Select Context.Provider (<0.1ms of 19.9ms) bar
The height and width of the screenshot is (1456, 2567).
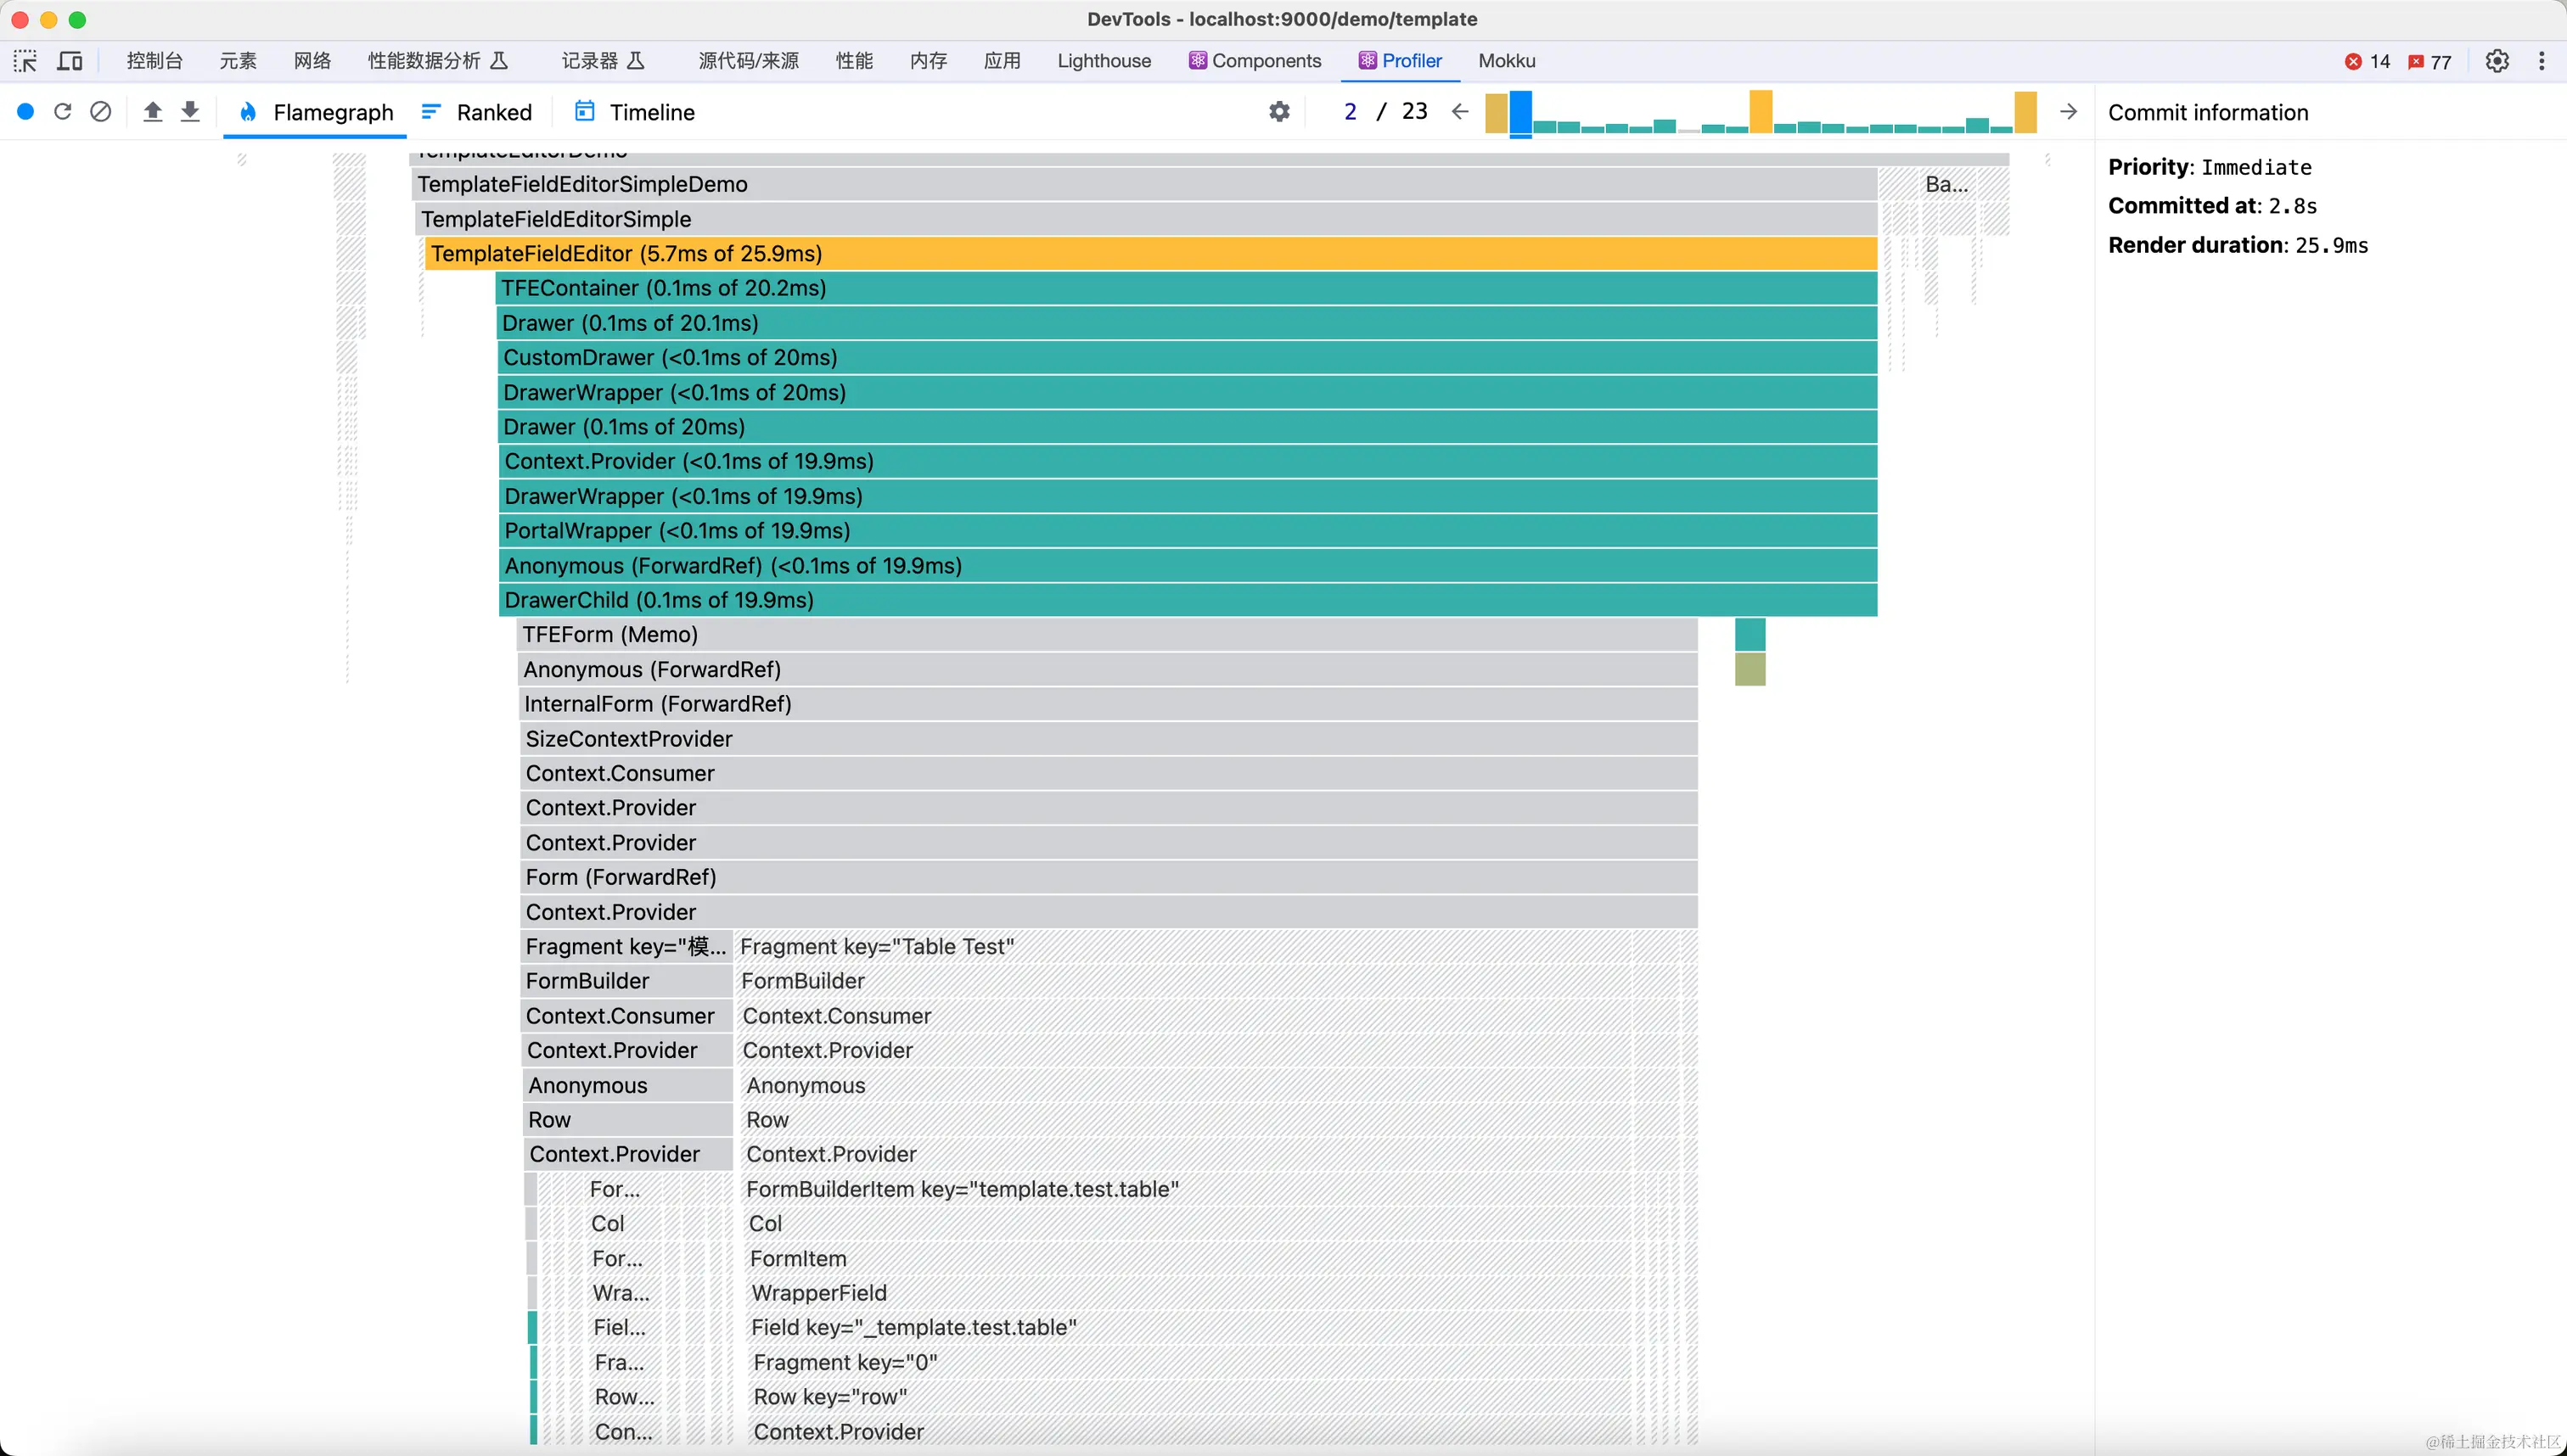tap(1188, 462)
